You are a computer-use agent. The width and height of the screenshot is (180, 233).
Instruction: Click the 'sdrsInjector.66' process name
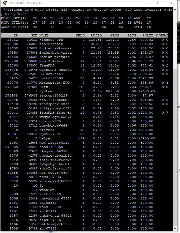click(56, 168)
